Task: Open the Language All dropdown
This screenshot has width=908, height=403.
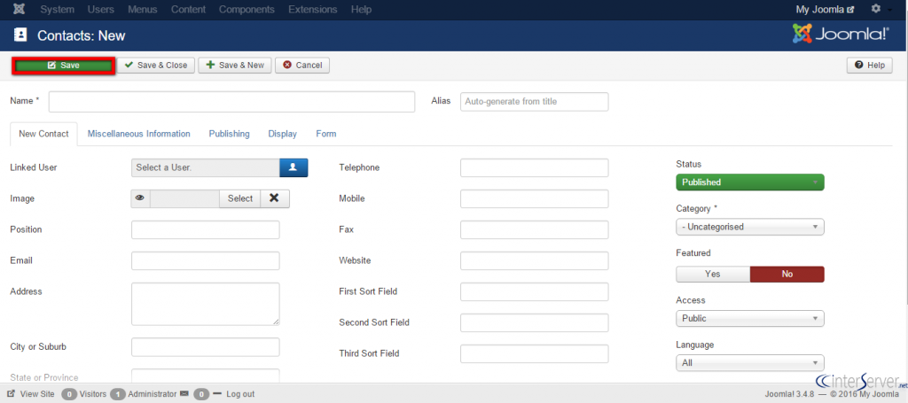Action: pos(750,363)
